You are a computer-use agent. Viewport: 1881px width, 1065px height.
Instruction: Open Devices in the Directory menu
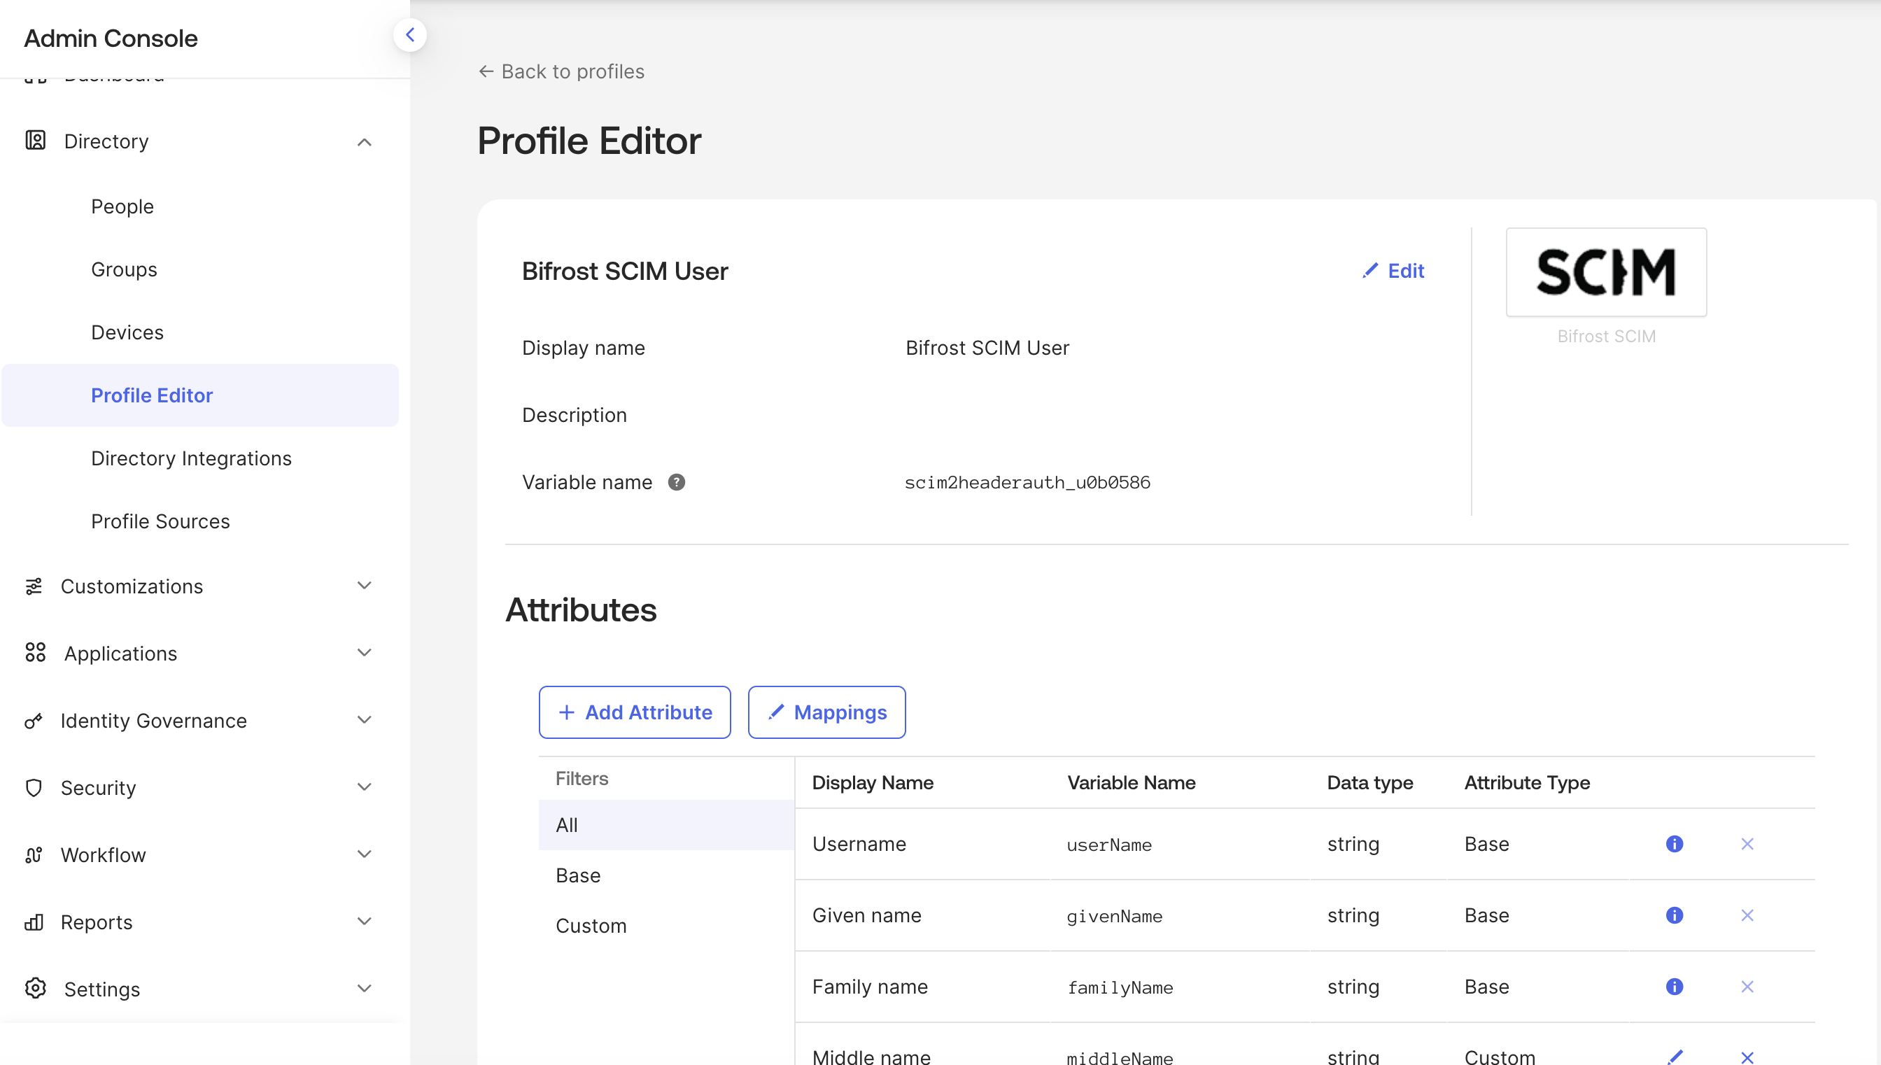click(127, 332)
